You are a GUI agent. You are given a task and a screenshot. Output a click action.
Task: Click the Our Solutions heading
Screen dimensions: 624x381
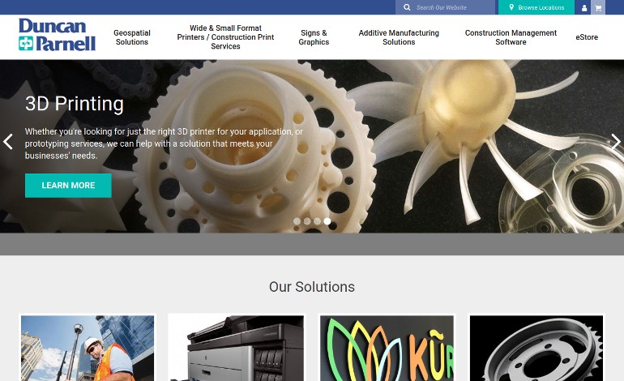[312, 287]
